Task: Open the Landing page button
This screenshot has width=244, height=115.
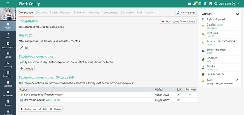Action: [x=186, y=13]
